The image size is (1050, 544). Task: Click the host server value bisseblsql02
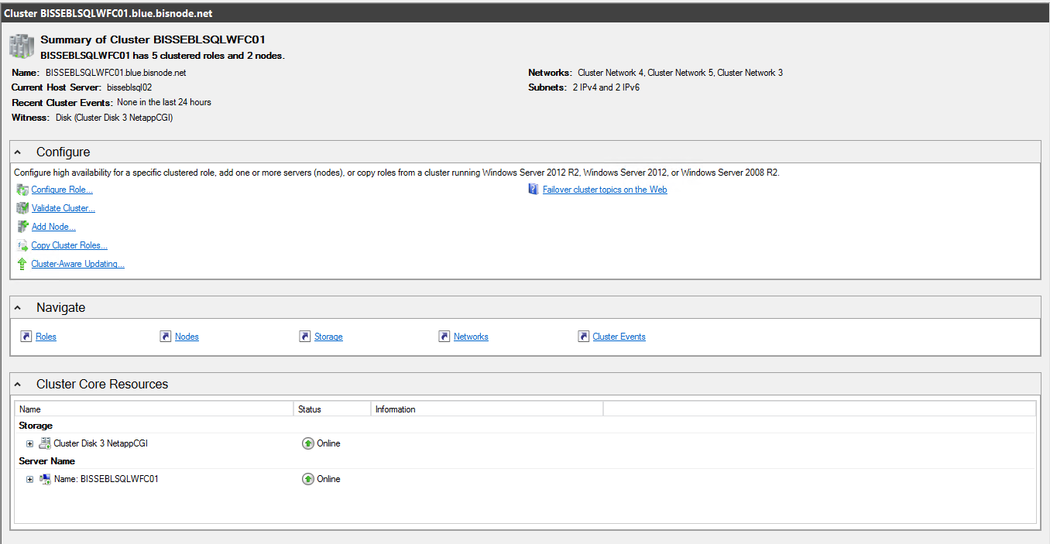(x=129, y=87)
